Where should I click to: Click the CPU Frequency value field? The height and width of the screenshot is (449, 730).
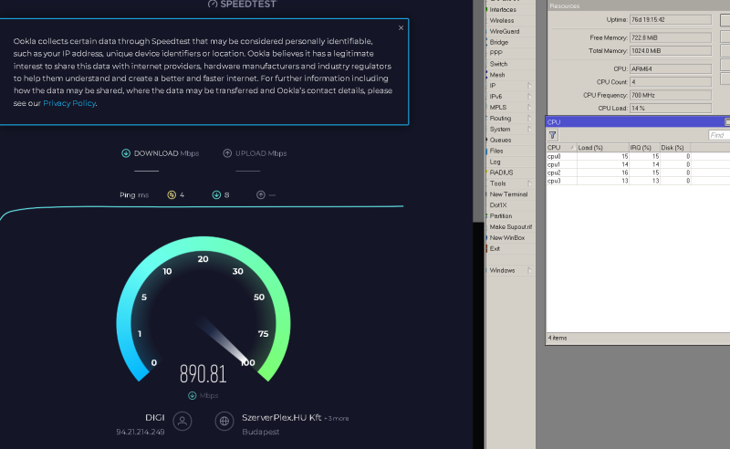[671, 95]
